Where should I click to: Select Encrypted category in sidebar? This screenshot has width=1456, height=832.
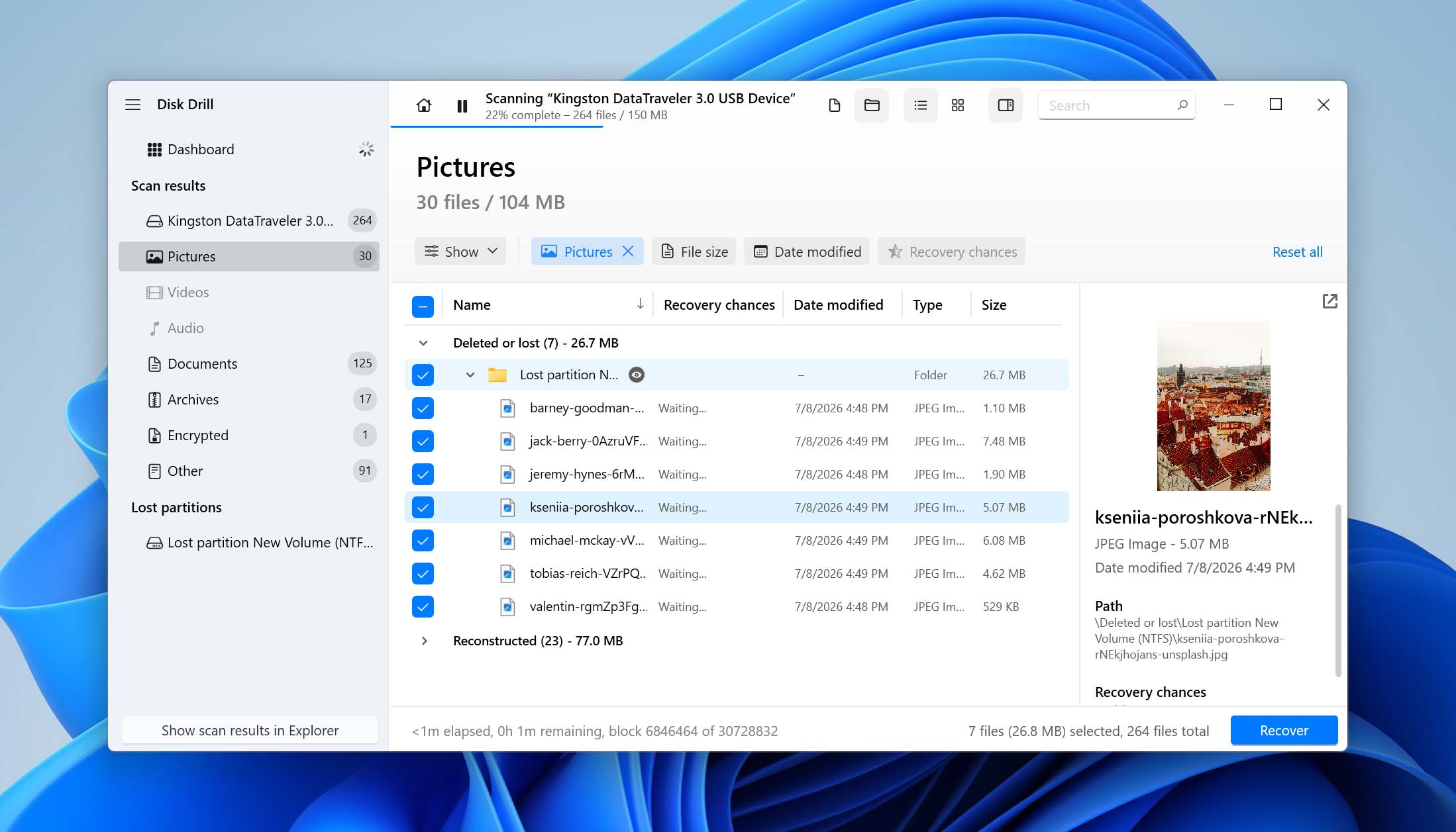click(x=248, y=436)
